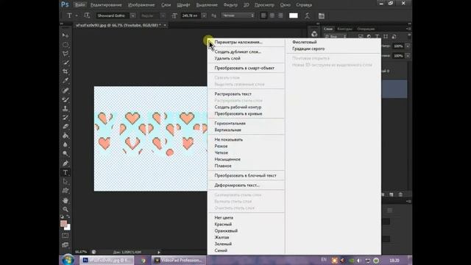Open the Изображение menu
The width and height of the screenshot is (471, 265).
141,5
